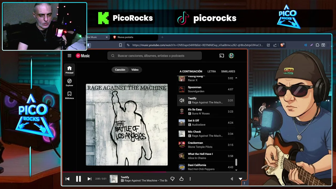Viewport: 336px width, 189px height.
Task: Open the SIMILARES tab
Action: (228, 71)
